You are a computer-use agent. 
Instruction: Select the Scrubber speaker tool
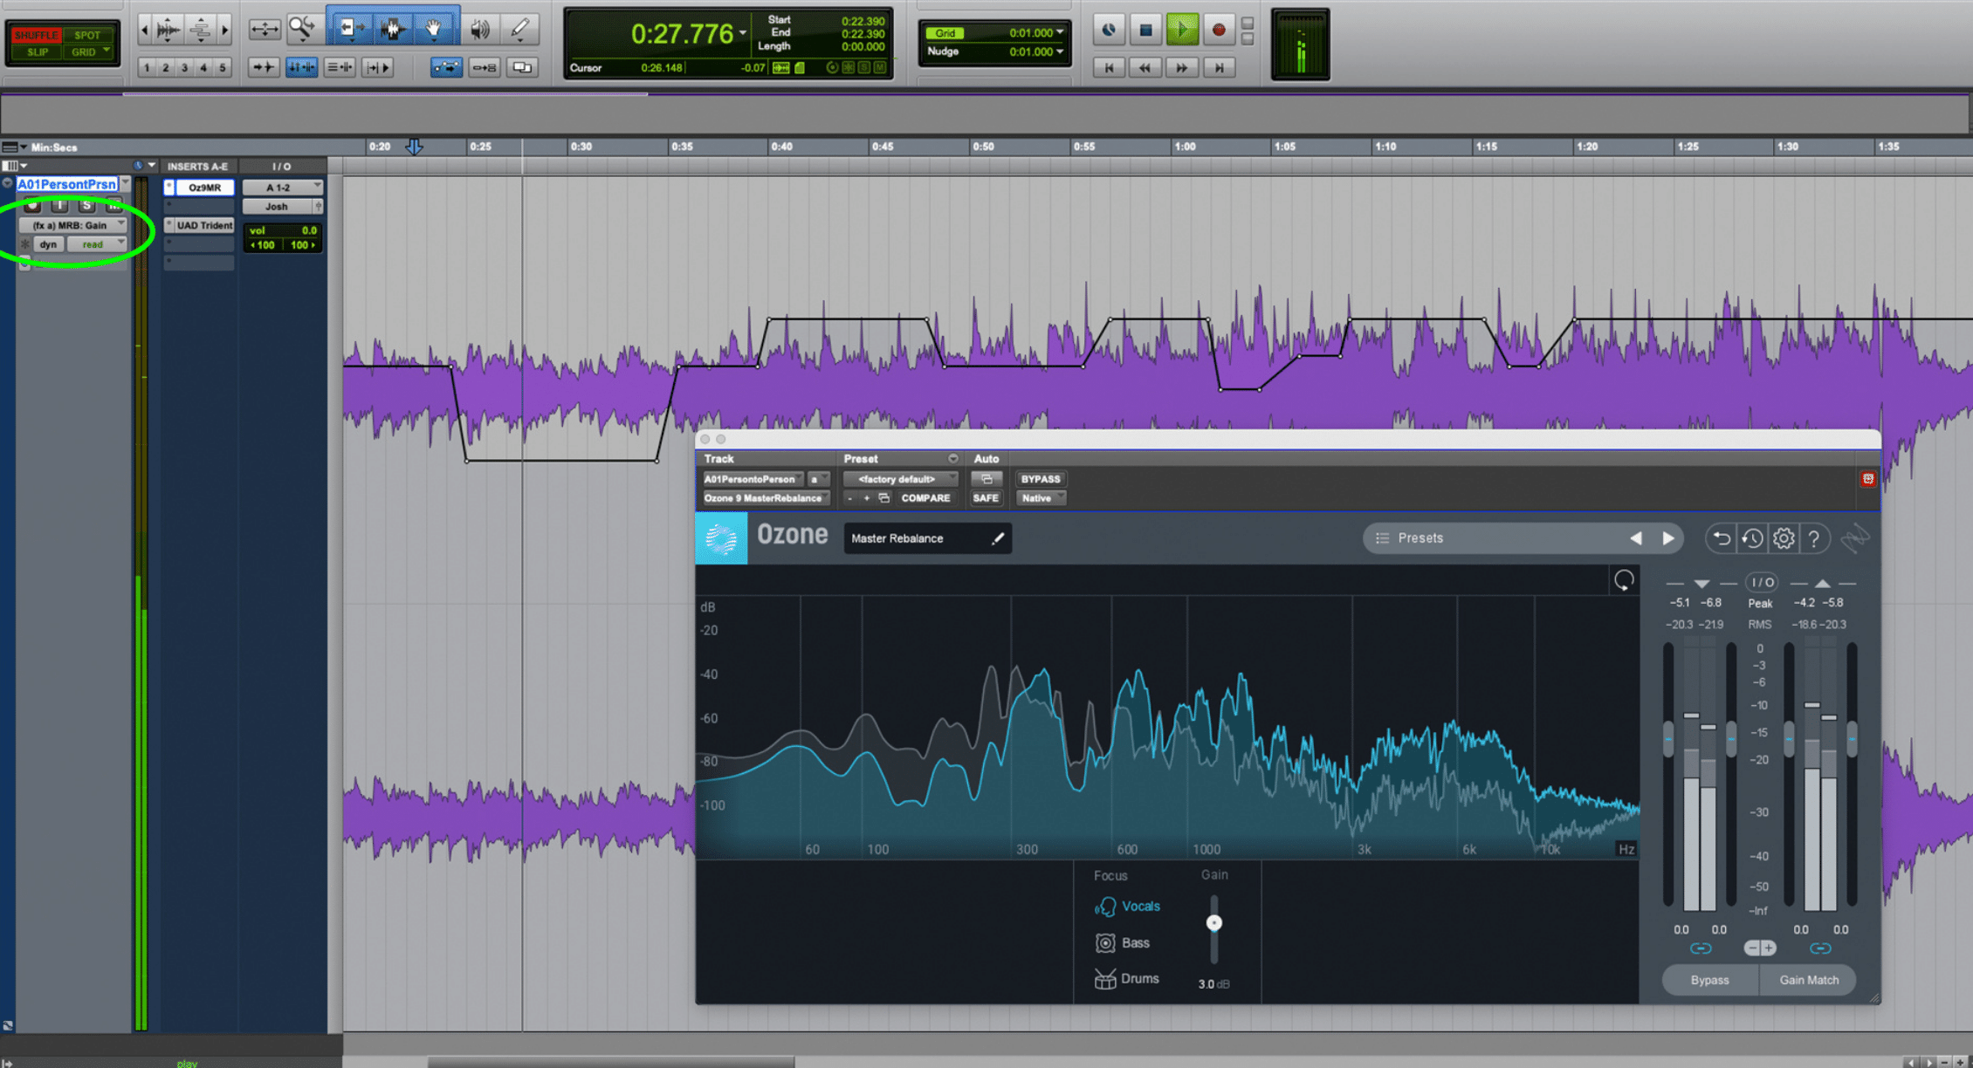[x=479, y=30]
